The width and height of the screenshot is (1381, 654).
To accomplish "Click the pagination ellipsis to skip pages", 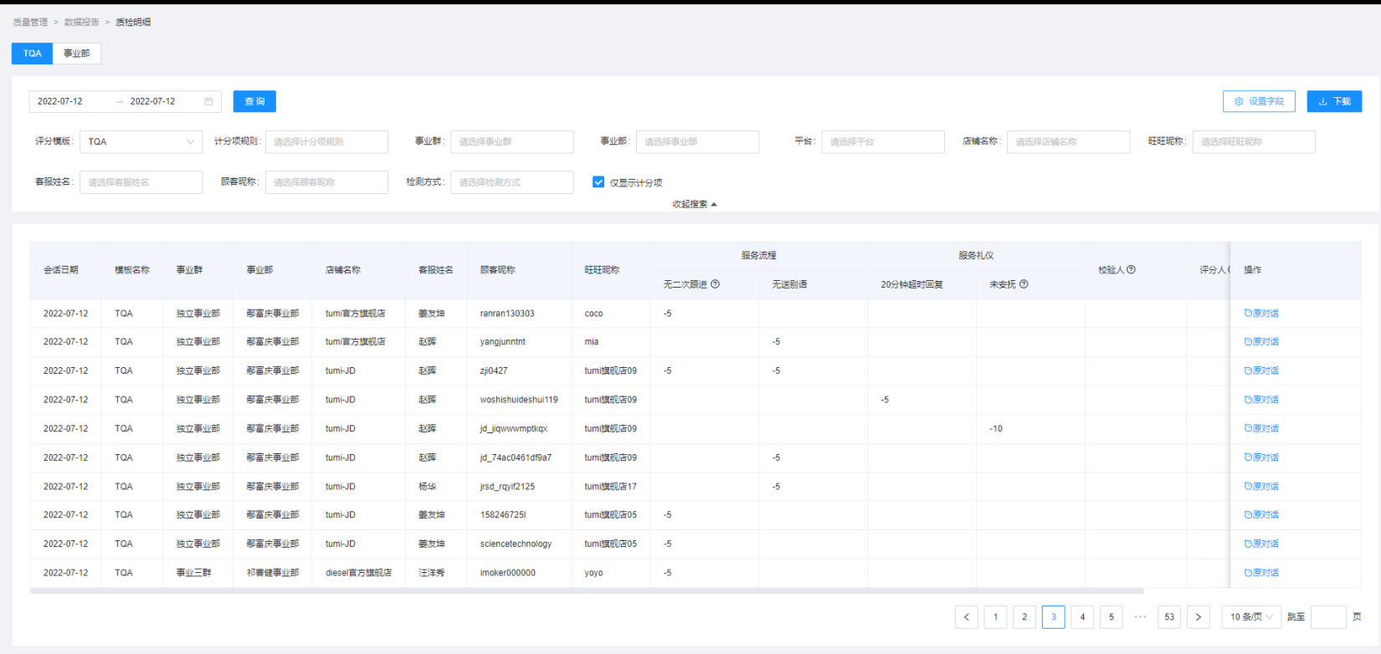I will point(1140,617).
